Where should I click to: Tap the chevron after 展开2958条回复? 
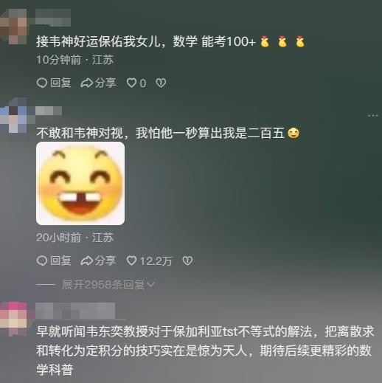pyautogui.click(x=150, y=285)
